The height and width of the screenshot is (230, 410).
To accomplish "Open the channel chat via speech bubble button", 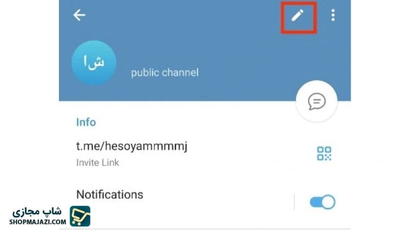I will tap(317, 101).
